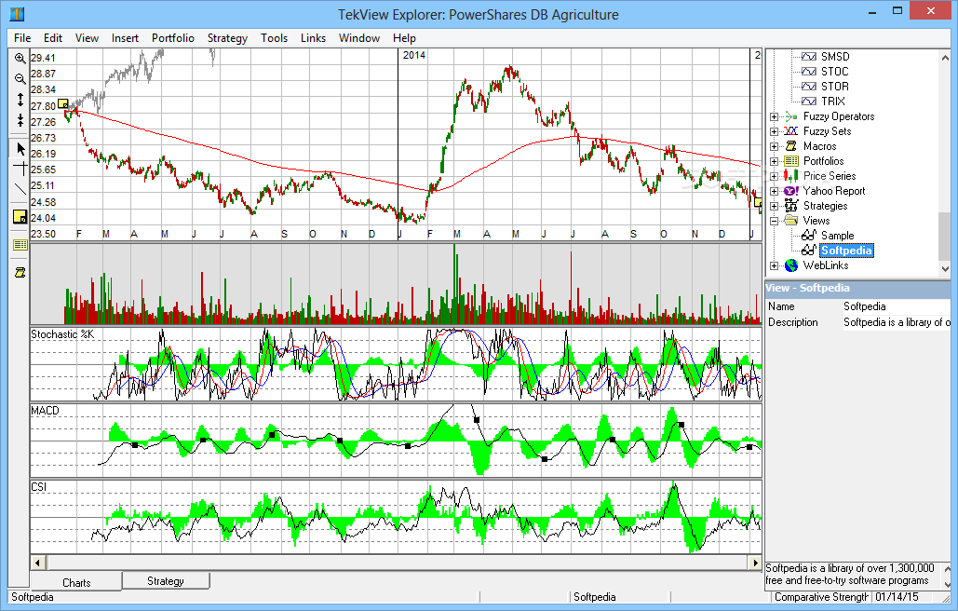Viewport: 958px width, 611px height.
Task: Open the Tools menu
Action: tap(275, 38)
